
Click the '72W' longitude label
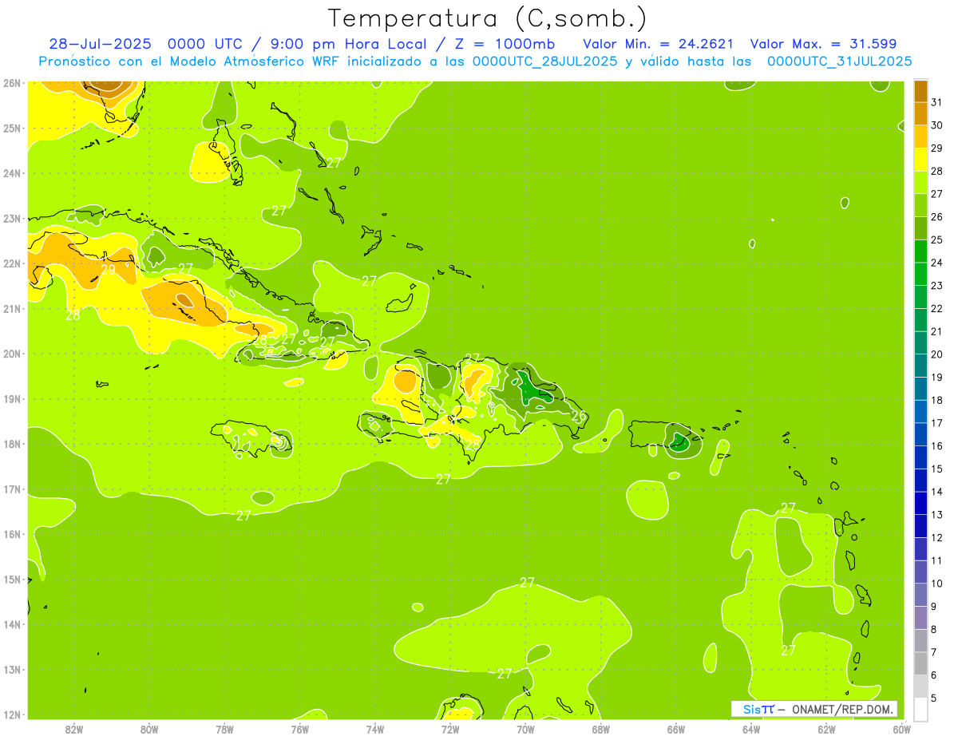[450, 728]
